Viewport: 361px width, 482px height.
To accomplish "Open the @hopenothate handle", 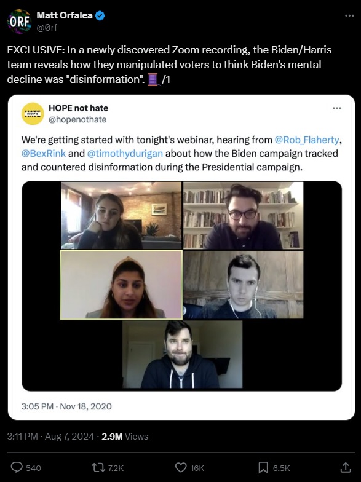I will (77, 119).
